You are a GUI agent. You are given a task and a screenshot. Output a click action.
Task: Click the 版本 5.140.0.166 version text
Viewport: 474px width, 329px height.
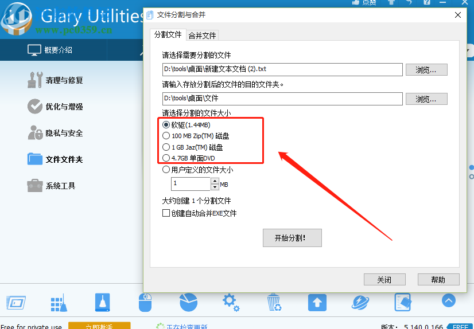point(411,326)
